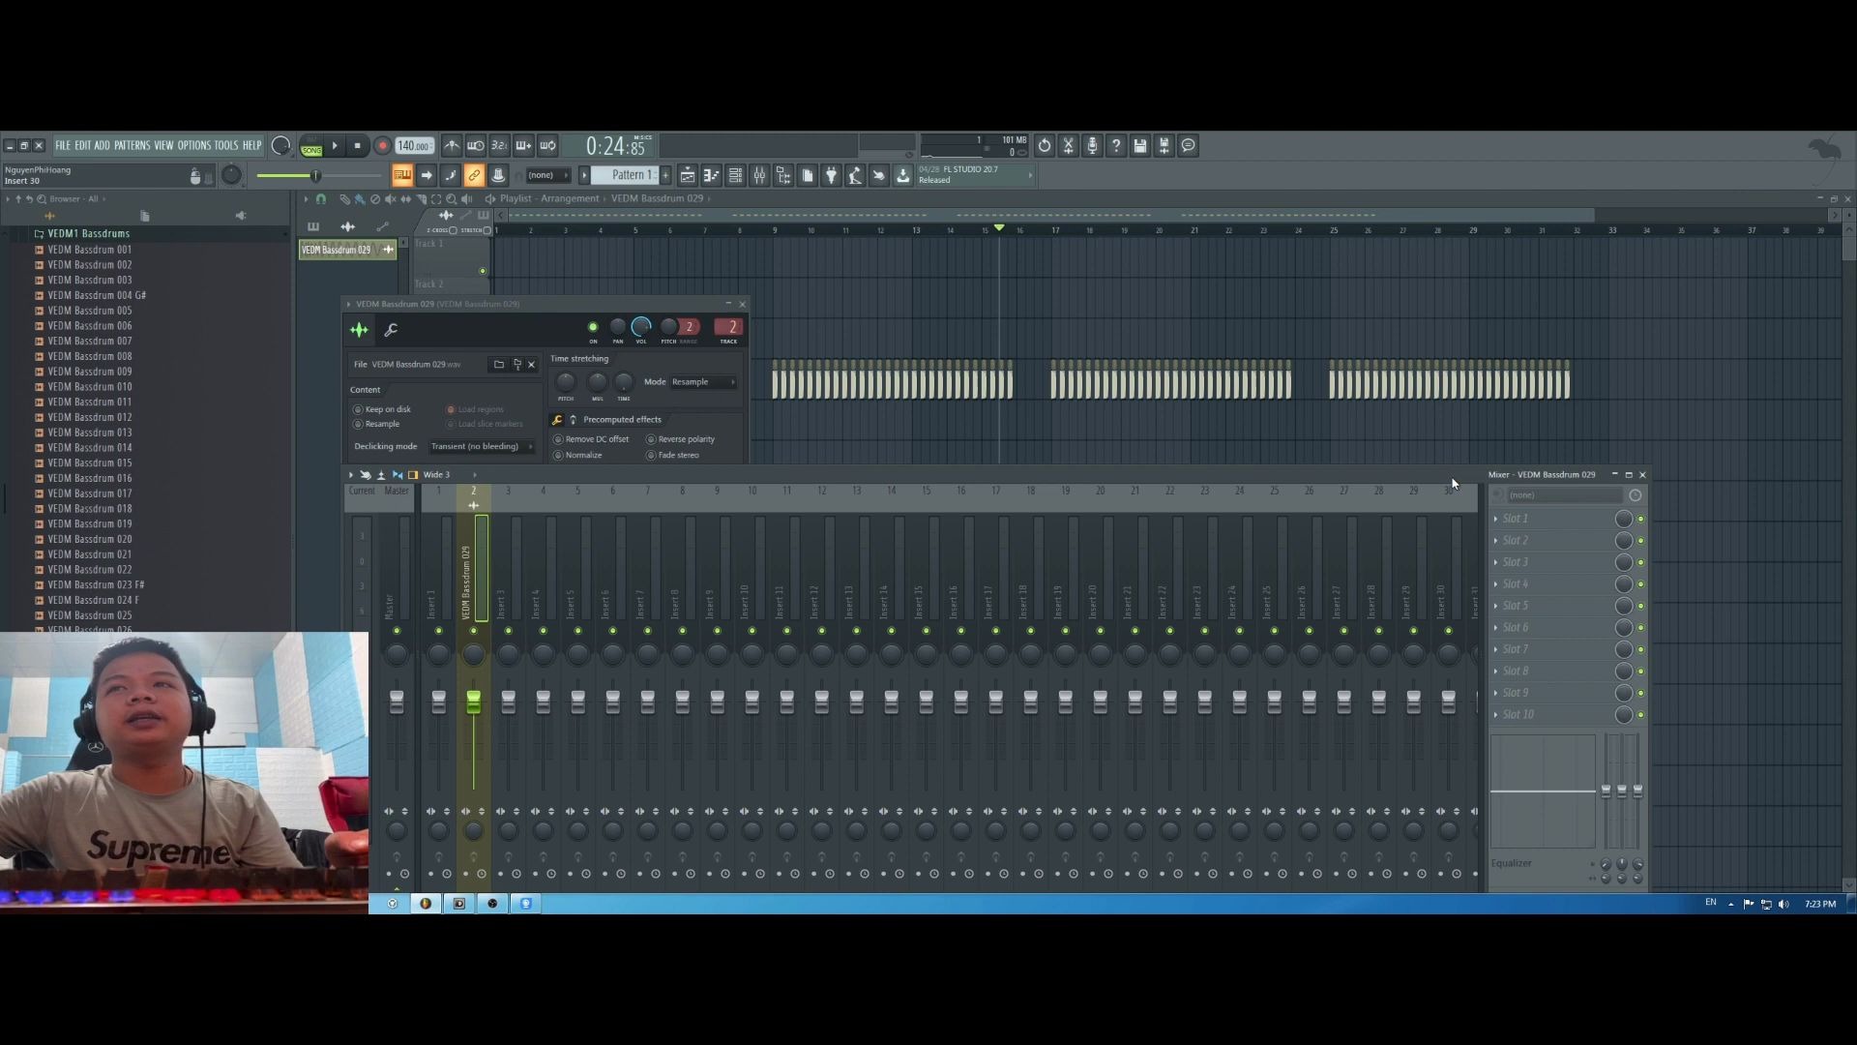Toggle the channel ON green LED in sampler

tap(593, 327)
